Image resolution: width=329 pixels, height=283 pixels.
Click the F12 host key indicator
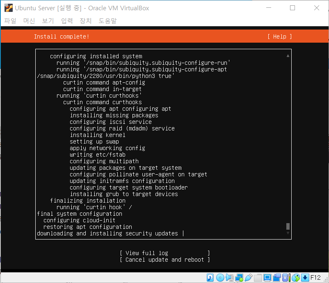[315, 278]
